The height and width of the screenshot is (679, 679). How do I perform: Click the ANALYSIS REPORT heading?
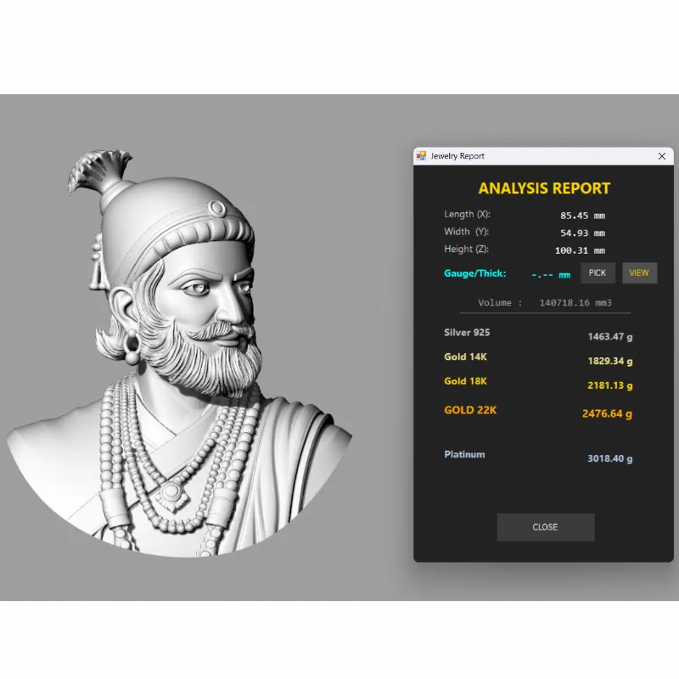click(544, 188)
